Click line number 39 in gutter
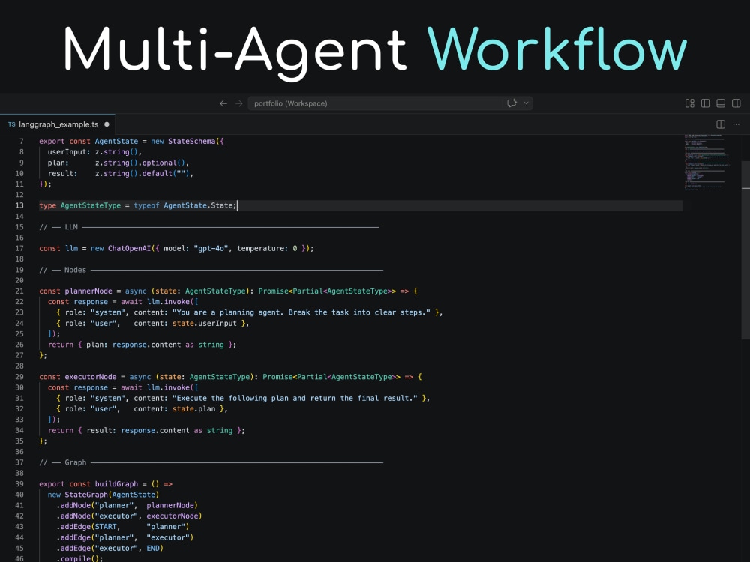This screenshot has width=750, height=562. (x=19, y=483)
